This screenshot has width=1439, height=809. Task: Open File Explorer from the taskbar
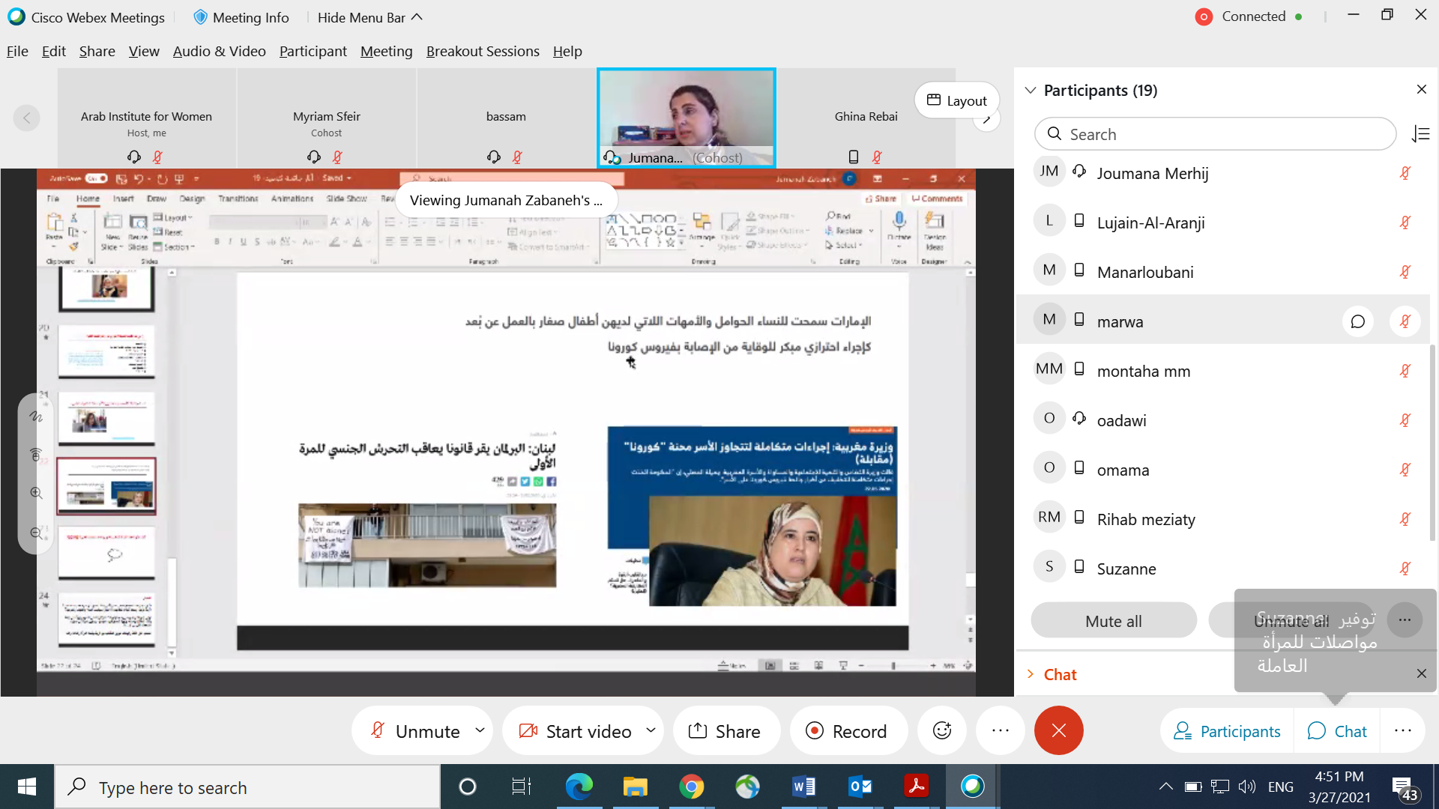point(635,787)
